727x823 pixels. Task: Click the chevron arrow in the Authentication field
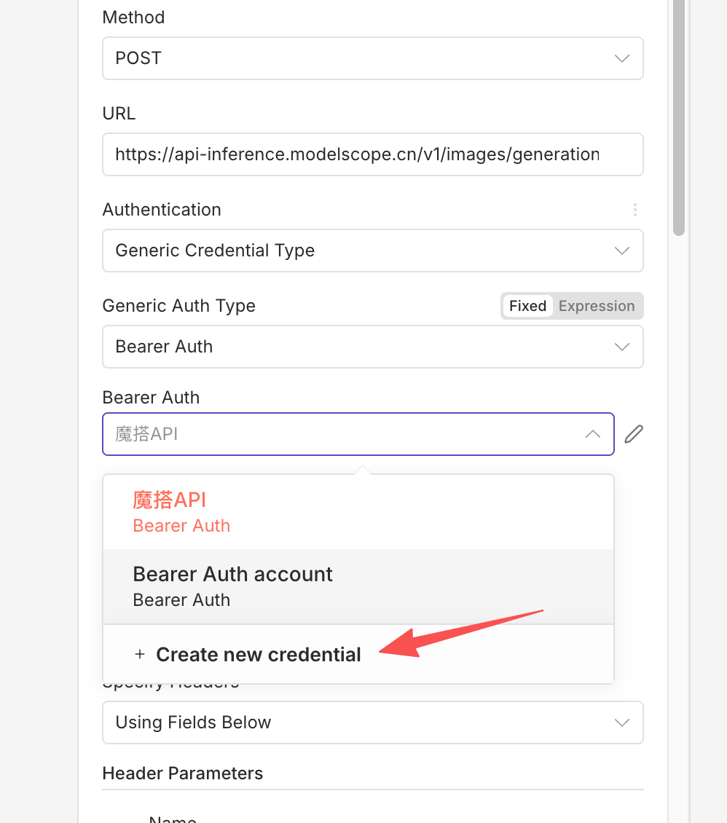click(621, 251)
